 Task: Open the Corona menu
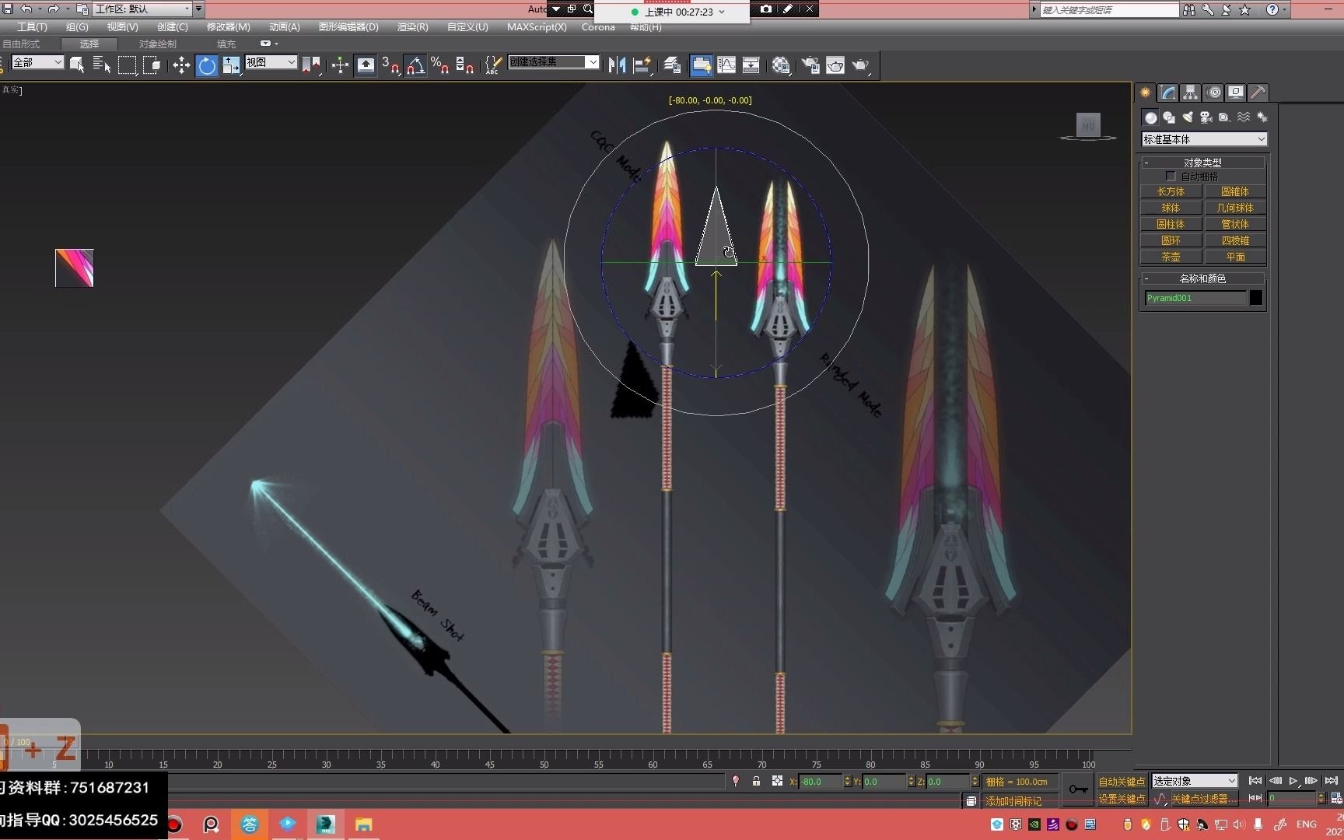click(597, 26)
